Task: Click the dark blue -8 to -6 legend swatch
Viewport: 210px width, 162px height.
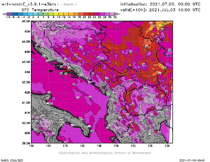Action: click(15, 14)
